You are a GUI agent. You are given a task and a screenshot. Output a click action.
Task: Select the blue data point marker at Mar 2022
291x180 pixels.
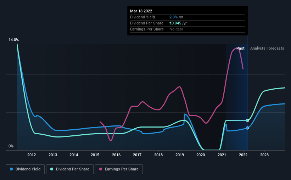click(247, 128)
